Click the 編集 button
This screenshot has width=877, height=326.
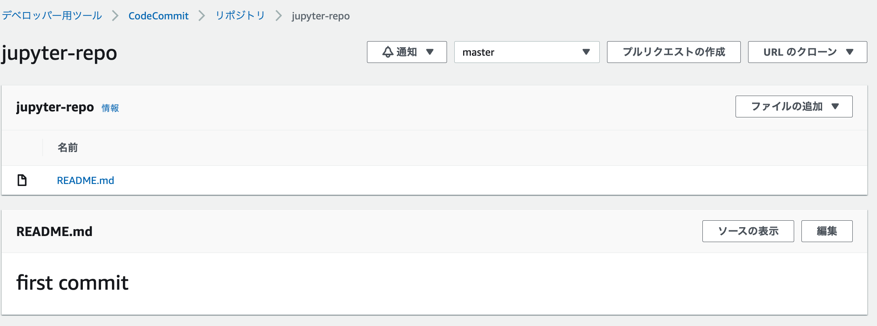coord(826,231)
